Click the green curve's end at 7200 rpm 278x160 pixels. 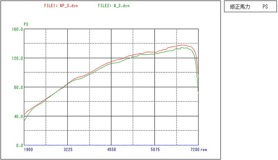(x=198, y=91)
